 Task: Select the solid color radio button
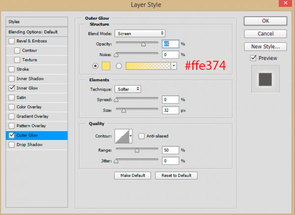pyautogui.click(x=95, y=66)
